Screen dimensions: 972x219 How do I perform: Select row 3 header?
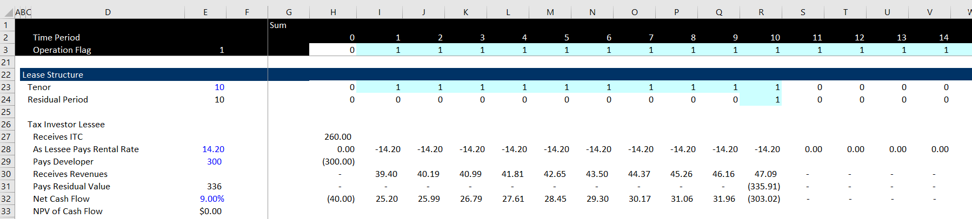pos(6,50)
